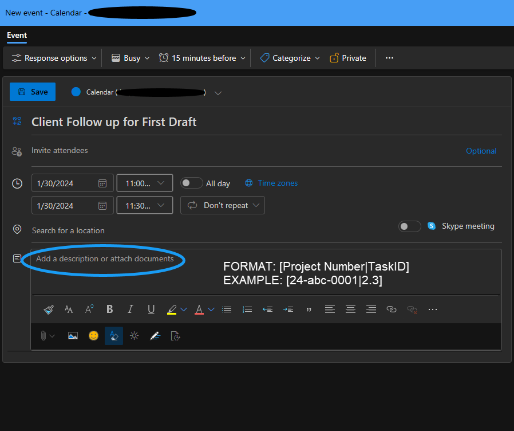The height and width of the screenshot is (431, 514).
Task: Click the event title field
Action: [x=266, y=123]
